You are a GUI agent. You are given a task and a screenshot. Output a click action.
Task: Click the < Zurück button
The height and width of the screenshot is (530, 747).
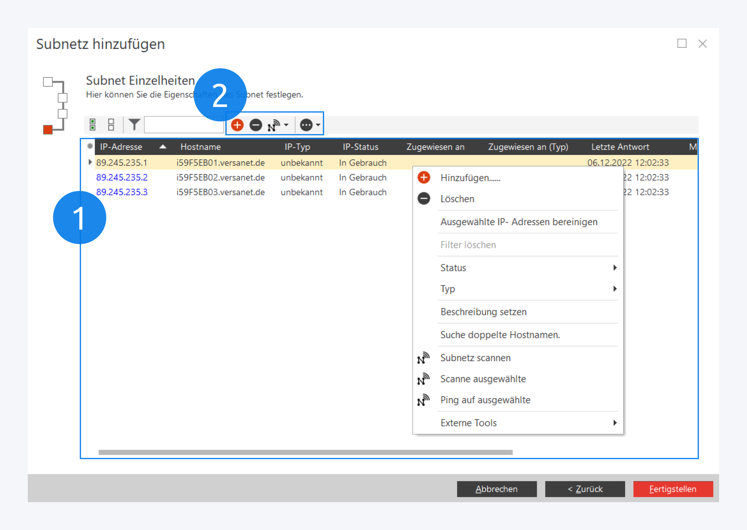585,489
